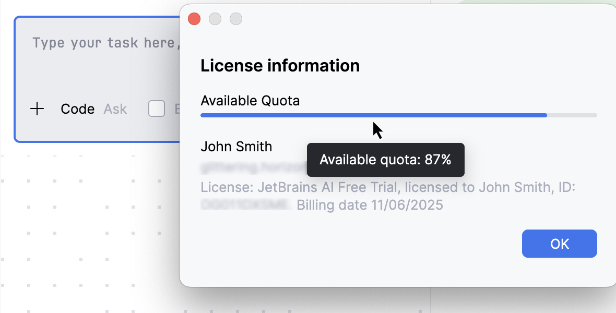
Task: Click the green zoom button
Action: 236,19
